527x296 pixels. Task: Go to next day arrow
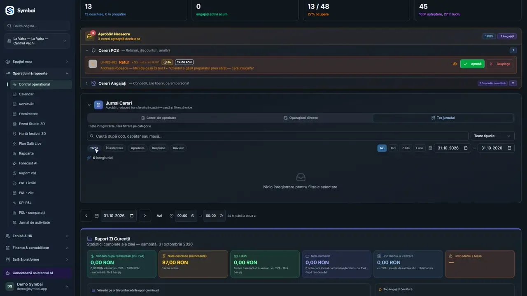(145, 216)
